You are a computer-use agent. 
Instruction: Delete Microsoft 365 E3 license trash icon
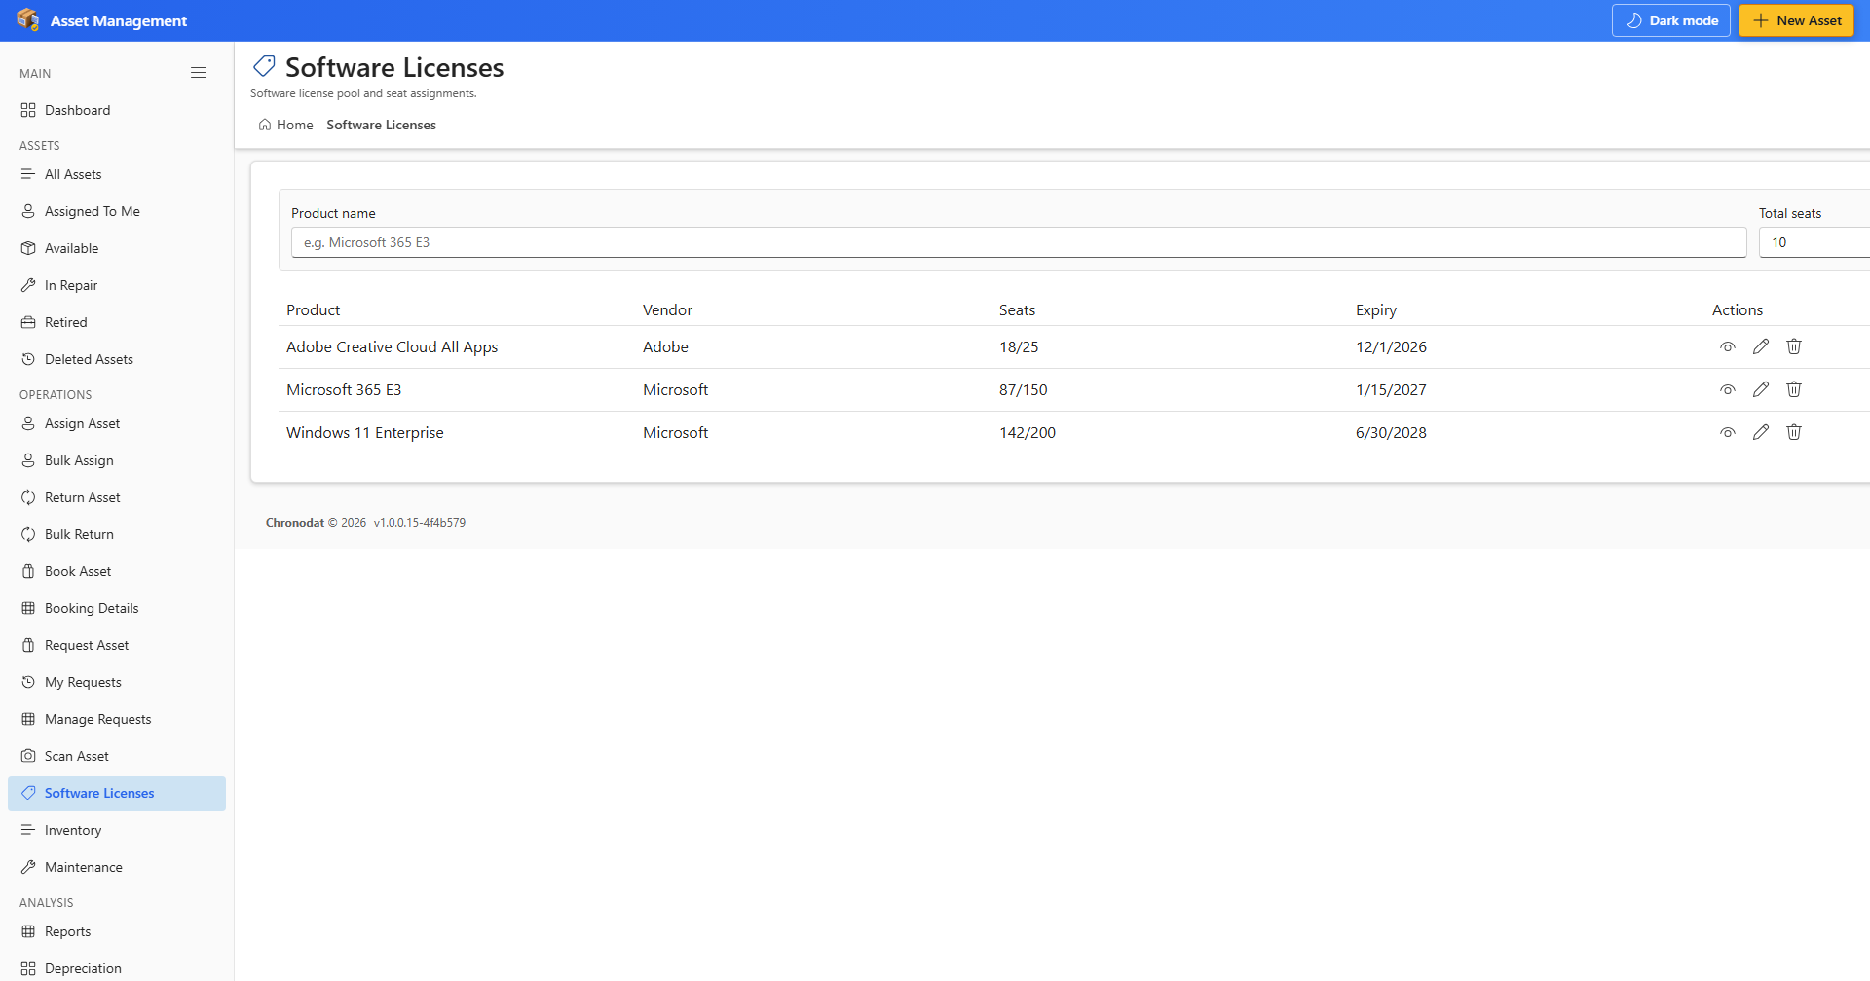pyautogui.click(x=1794, y=389)
